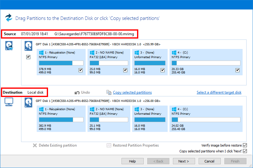Toggle Copy selected partitions when I click Next
Screen dimensions: 253x168
click(x=245, y=151)
